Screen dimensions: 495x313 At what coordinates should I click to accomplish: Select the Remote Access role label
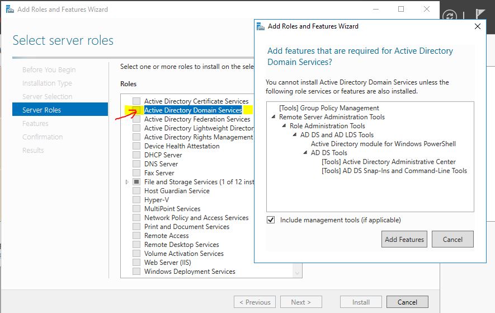click(x=166, y=236)
